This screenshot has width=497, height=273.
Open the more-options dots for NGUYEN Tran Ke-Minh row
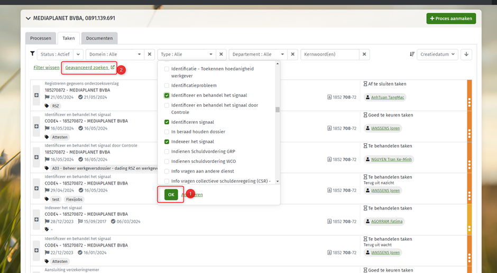point(470,164)
